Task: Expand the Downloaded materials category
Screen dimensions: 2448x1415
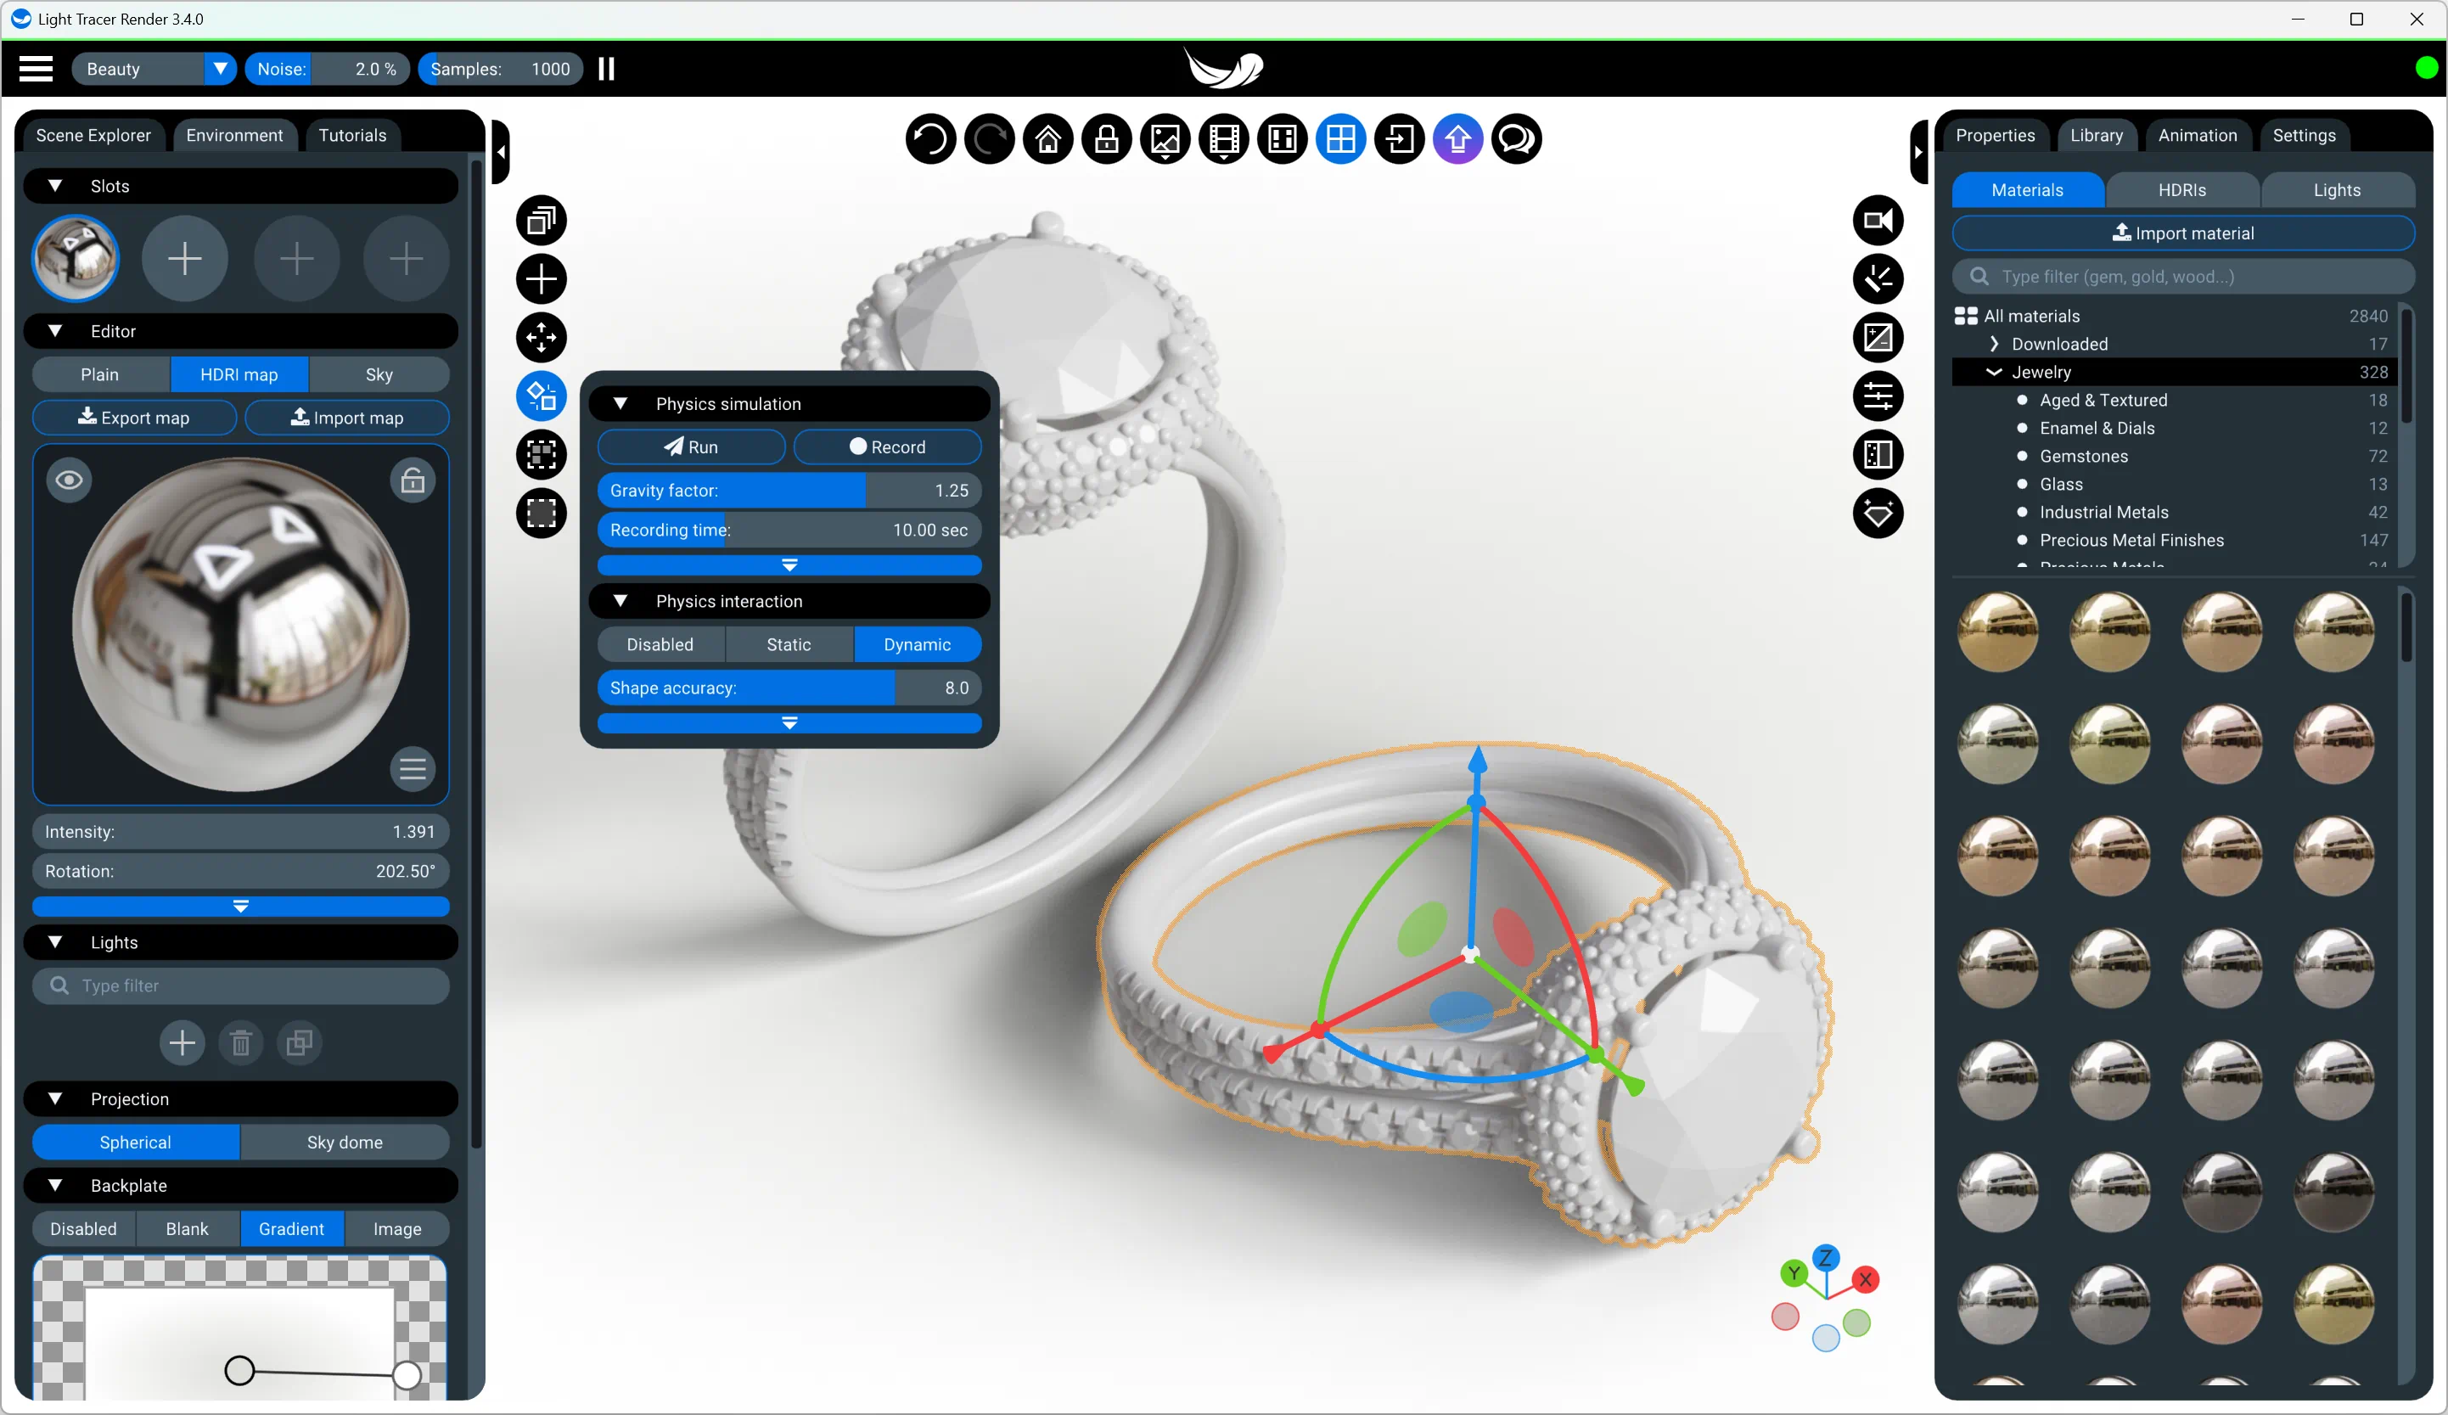Action: [1995, 344]
